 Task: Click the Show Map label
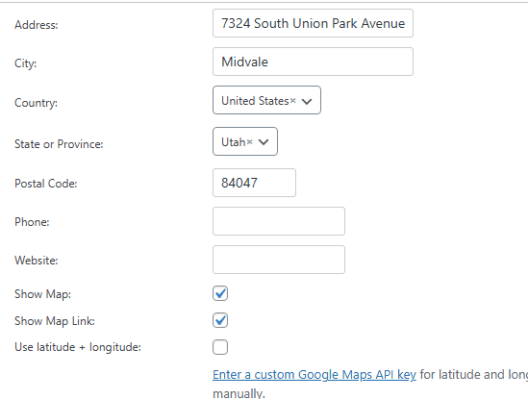tap(42, 294)
